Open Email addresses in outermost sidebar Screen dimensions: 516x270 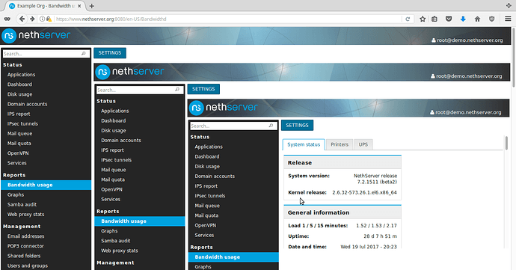coord(25,236)
